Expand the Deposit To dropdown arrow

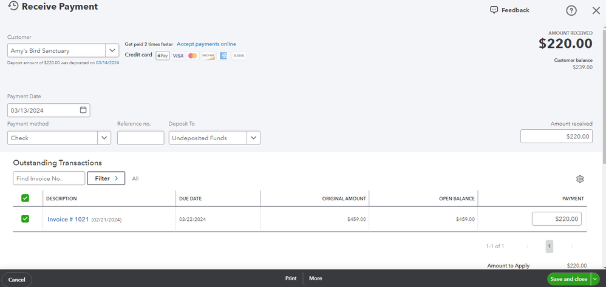point(253,138)
